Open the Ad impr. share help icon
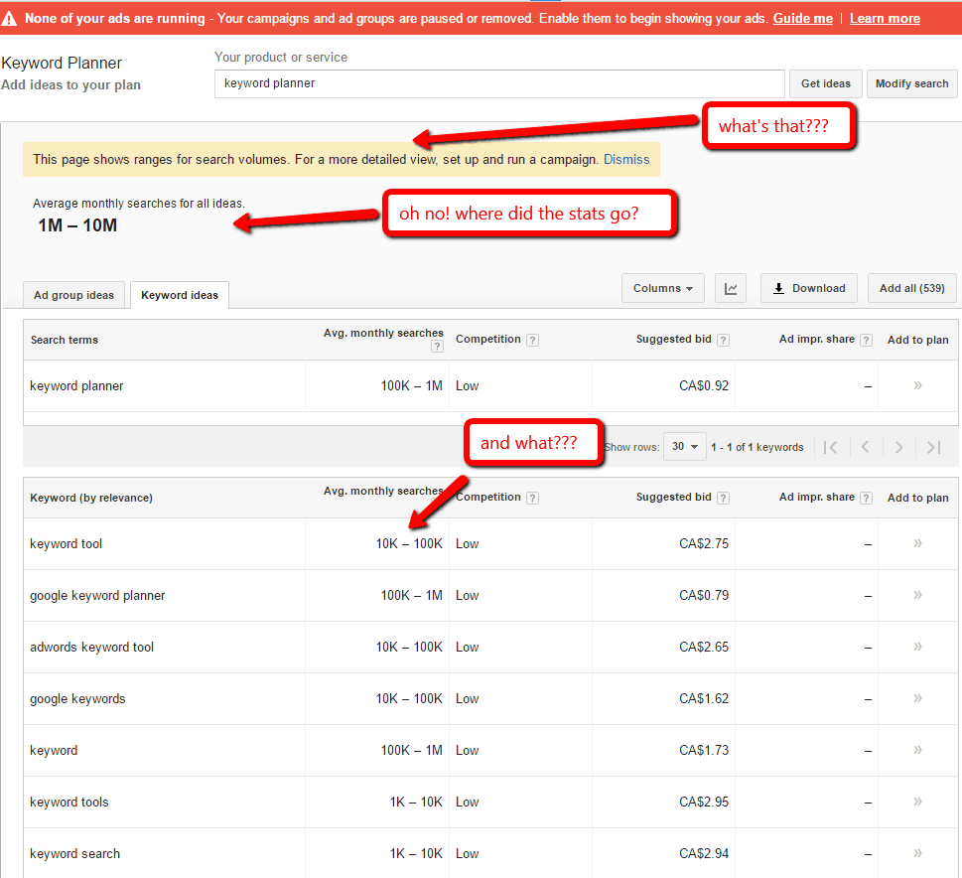The height and width of the screenshot is (878, 962). [x=867, y=339]
